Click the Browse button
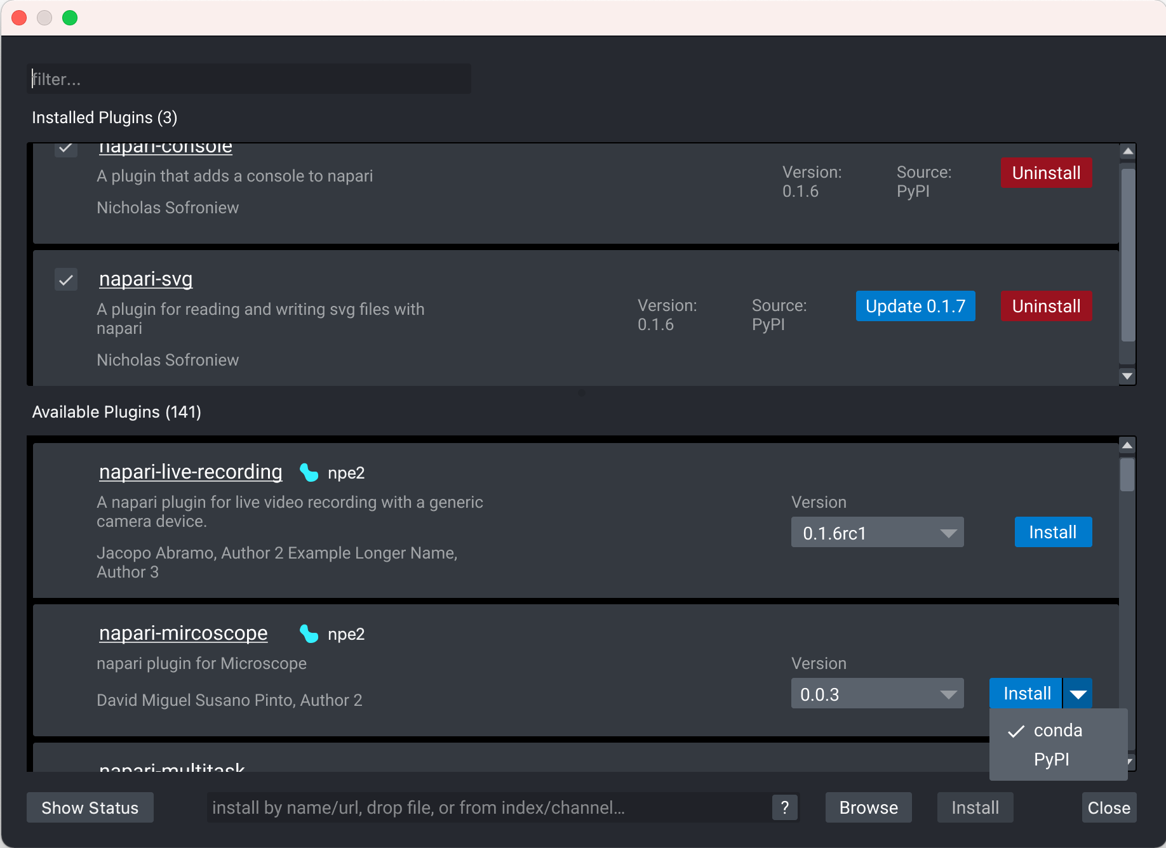Screen dimensions: 1166x848 coord(868,807)
